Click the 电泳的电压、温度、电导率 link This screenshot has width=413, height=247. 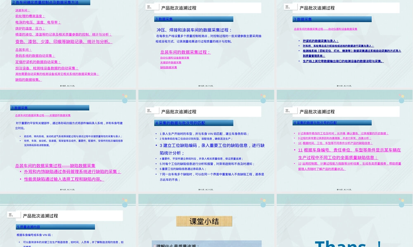38,22
